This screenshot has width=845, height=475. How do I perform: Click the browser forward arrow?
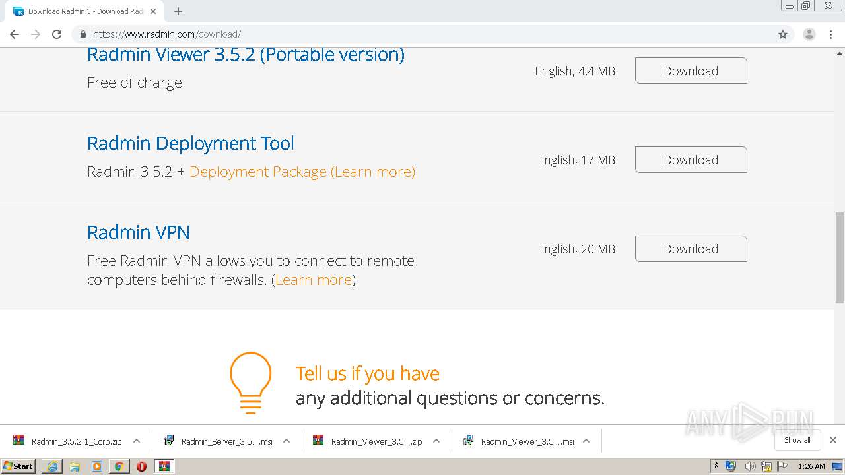coord(36,34)
